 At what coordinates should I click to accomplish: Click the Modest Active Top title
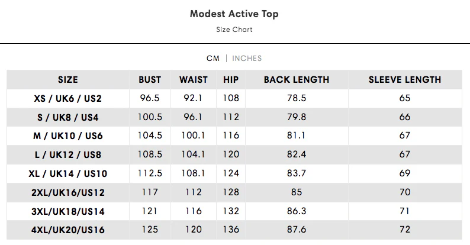pyautogui.click(x=234, y=14)
